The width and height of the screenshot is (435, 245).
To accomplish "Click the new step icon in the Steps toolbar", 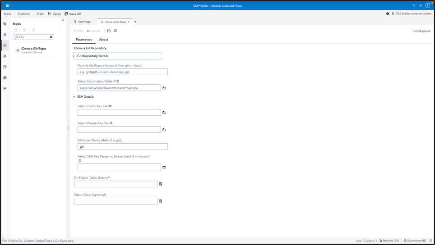I will 17,30.
